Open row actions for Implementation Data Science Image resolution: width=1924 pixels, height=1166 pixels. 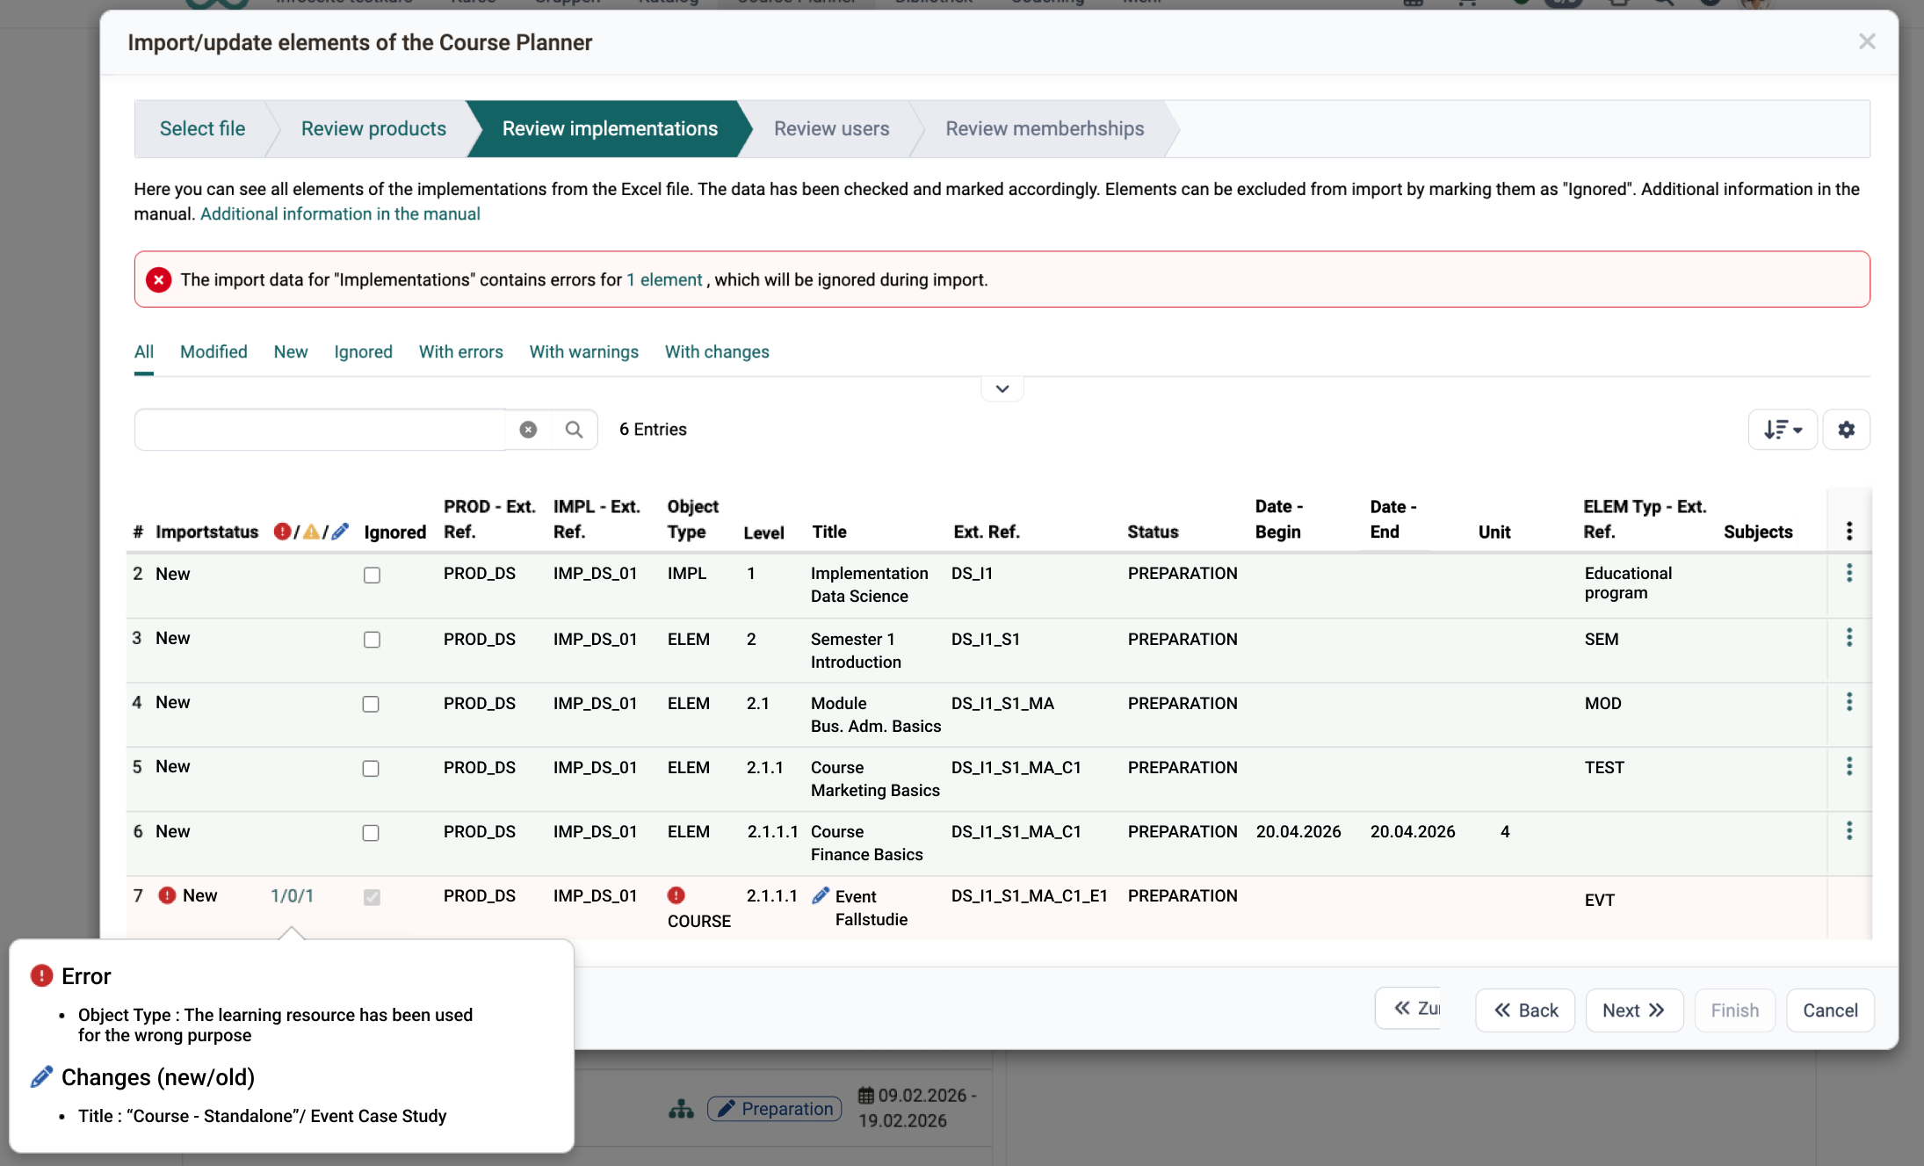1849,573
